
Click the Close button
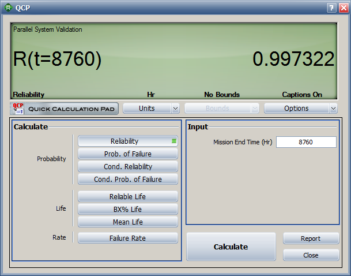coord(311,255)
